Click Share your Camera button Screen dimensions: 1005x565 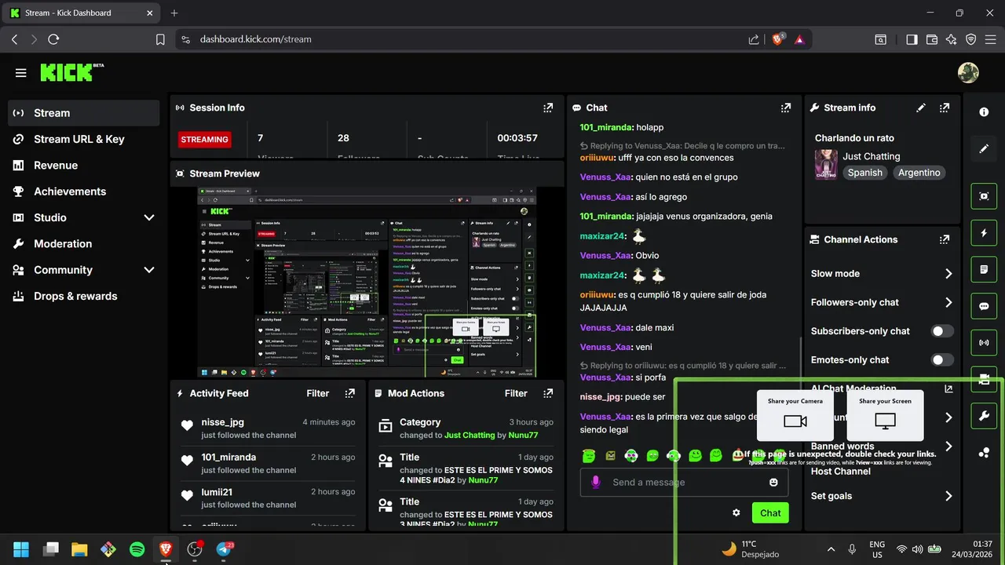(x=795, y=415)
